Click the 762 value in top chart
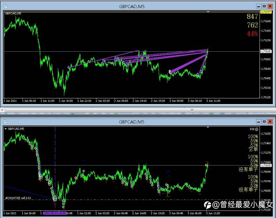The width and height of the screenshot is (276, 218). click(252, 25)
